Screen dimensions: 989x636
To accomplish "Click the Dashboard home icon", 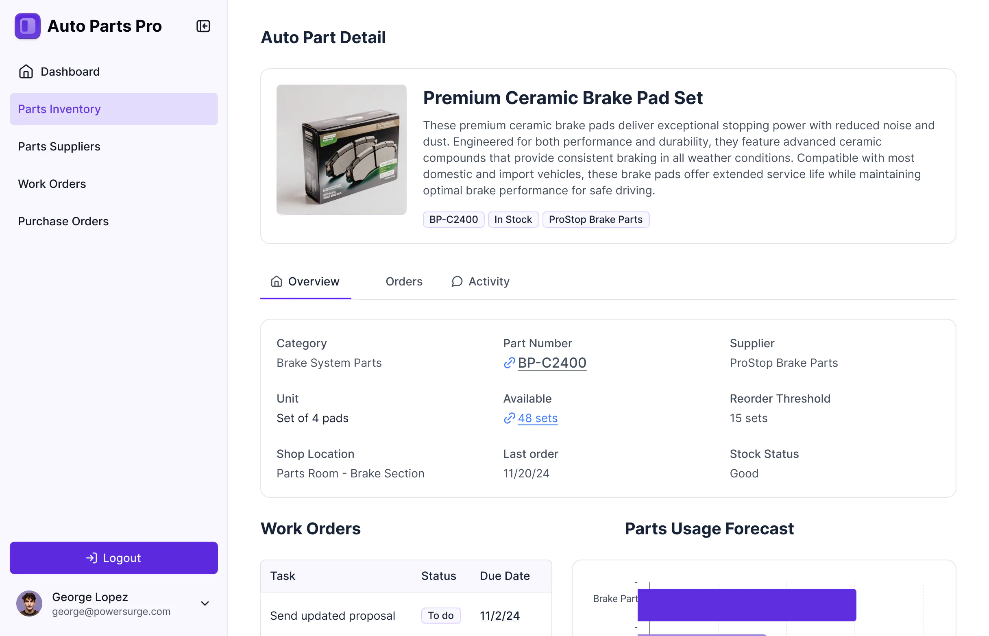I will (26, 72).
